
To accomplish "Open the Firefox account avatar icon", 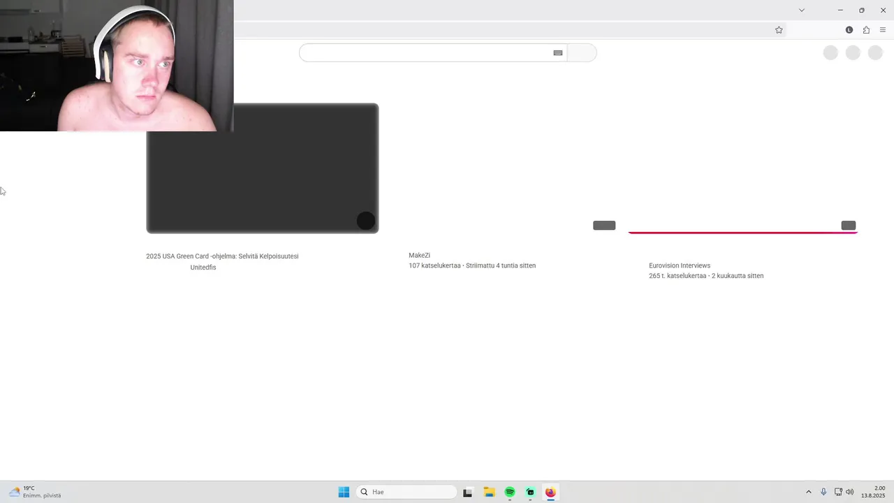I will coord(849,30).
